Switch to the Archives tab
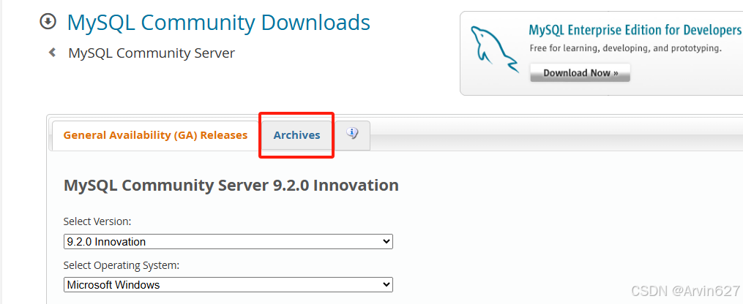The height and width of the screenshot is (304, 743). [x=296, y=135]
